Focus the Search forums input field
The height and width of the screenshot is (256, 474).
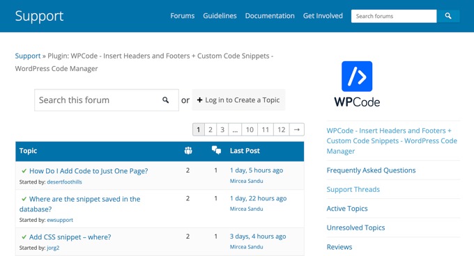click(394, 16)
